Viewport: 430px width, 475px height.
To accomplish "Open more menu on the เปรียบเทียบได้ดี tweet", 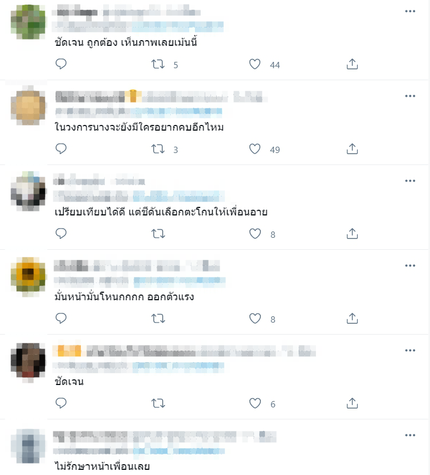I will point(410,181).
